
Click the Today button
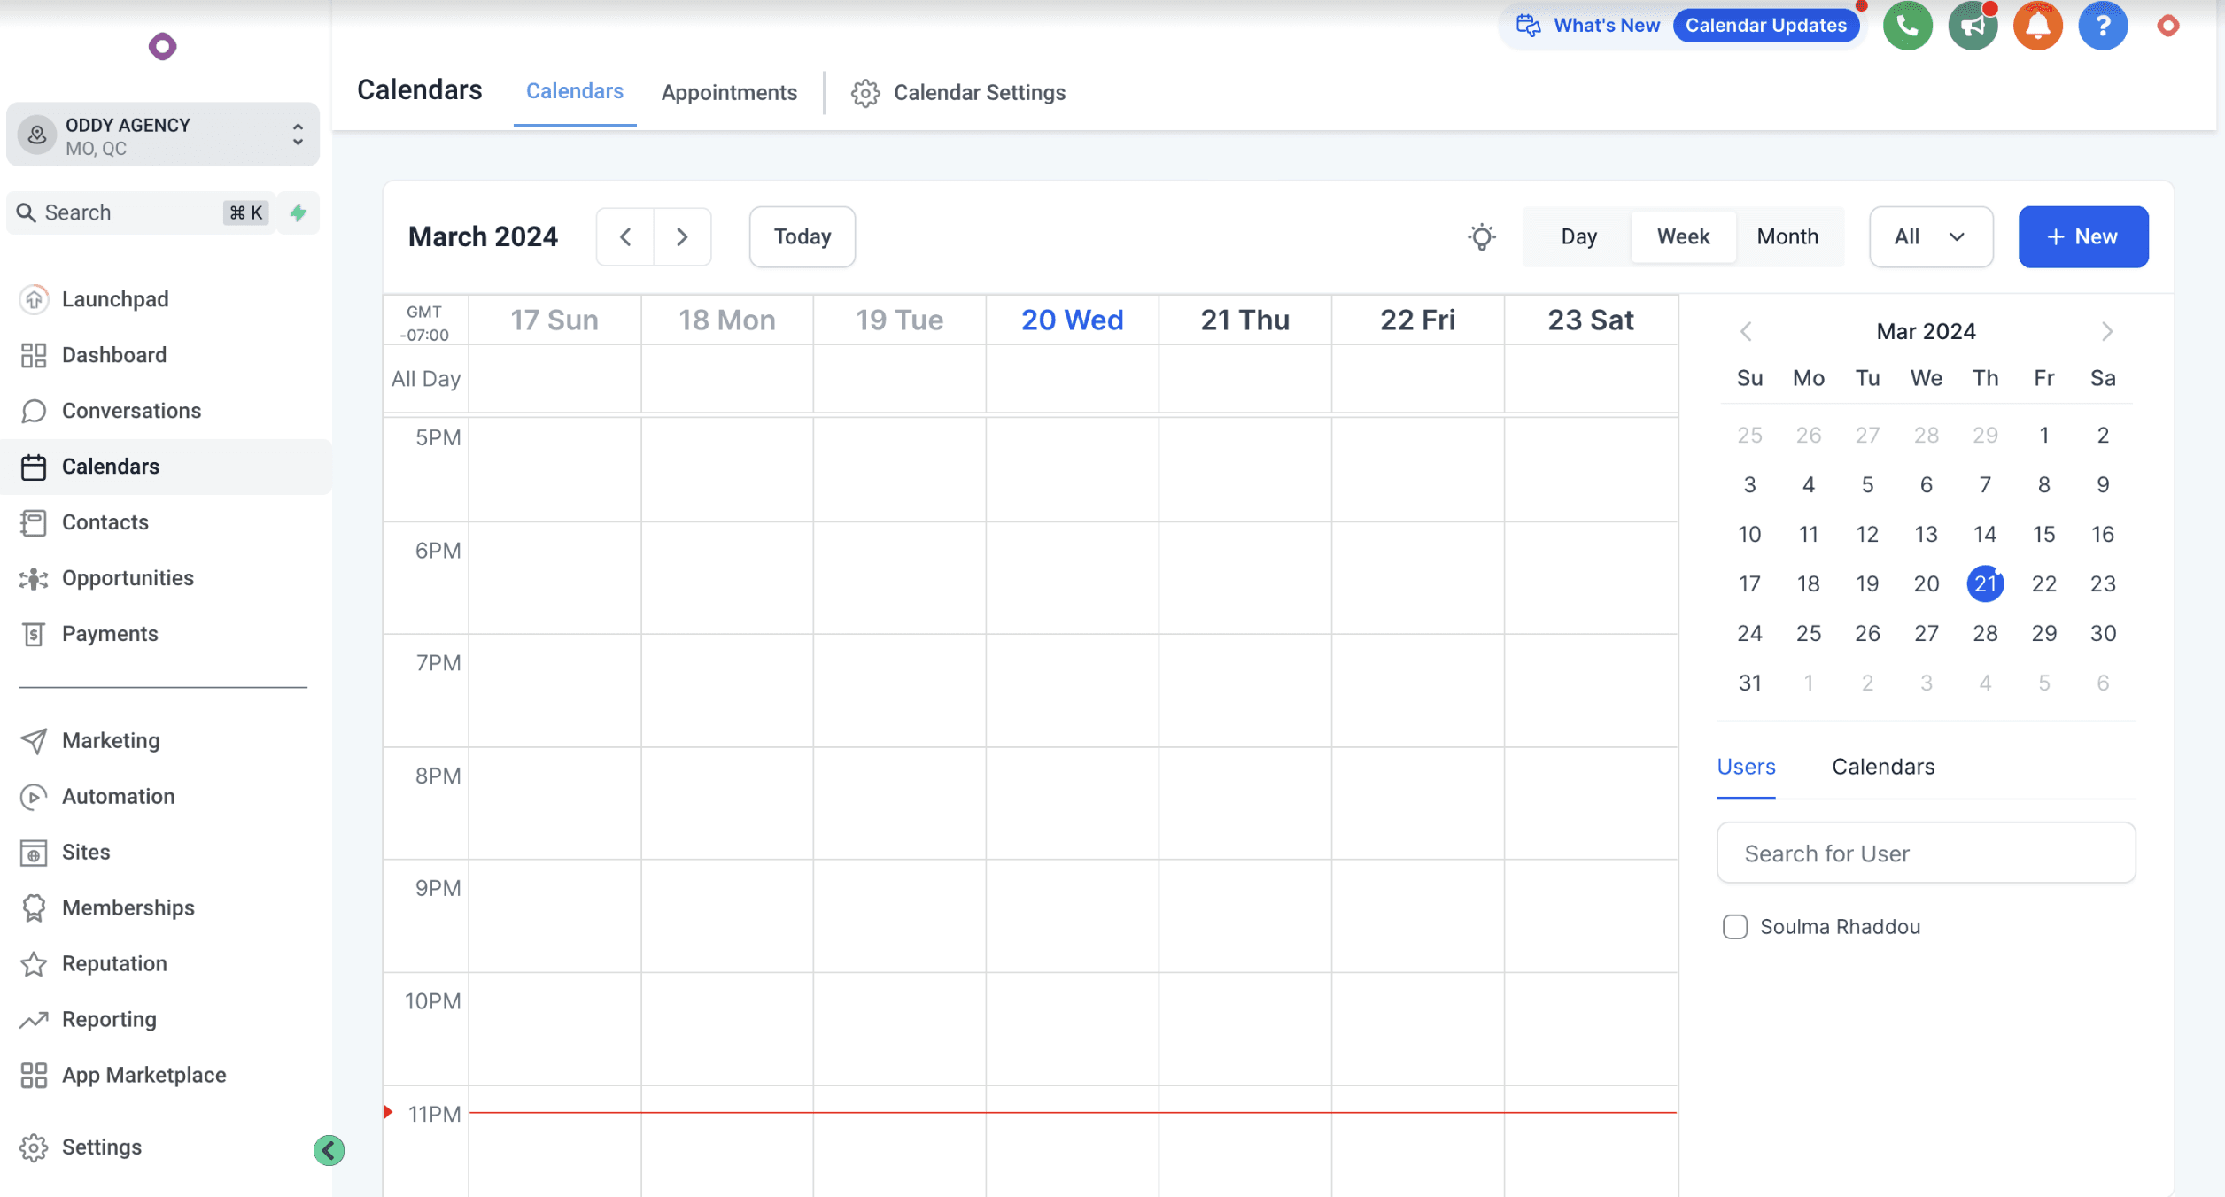802,236
